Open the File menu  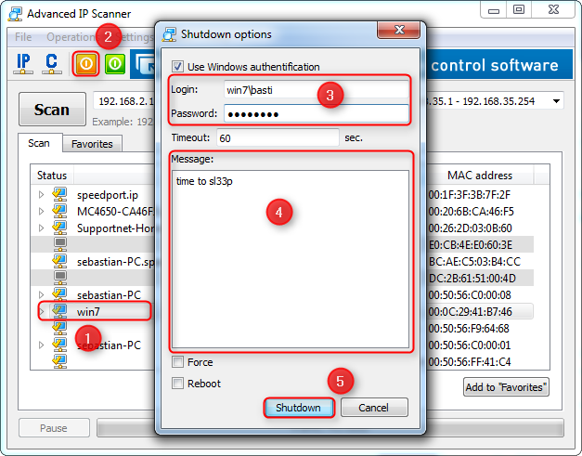click(x=23, y=37)
